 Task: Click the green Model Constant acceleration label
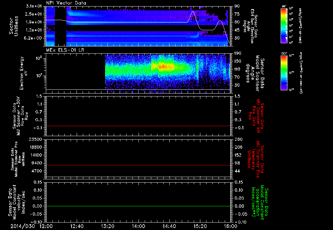pos(260,202)
